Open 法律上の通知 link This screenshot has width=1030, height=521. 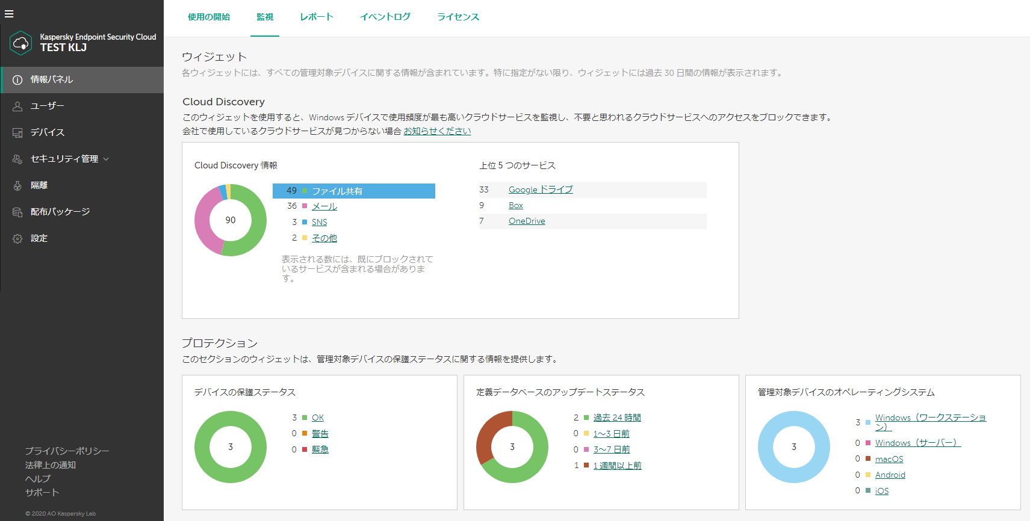[x=50, y=465]
